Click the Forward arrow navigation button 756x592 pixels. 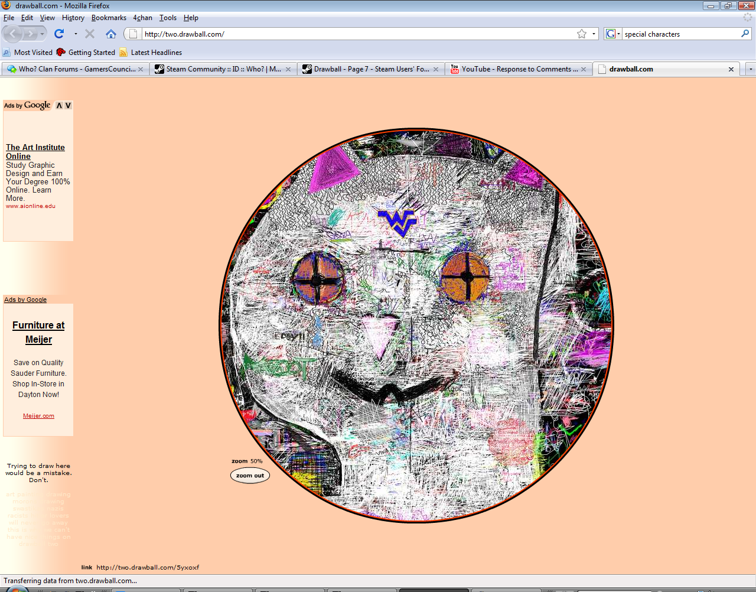(32, 34)
